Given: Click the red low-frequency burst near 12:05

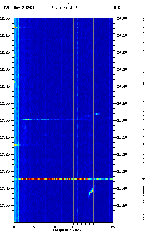Looking at the screenshot, I should [16, 28].
